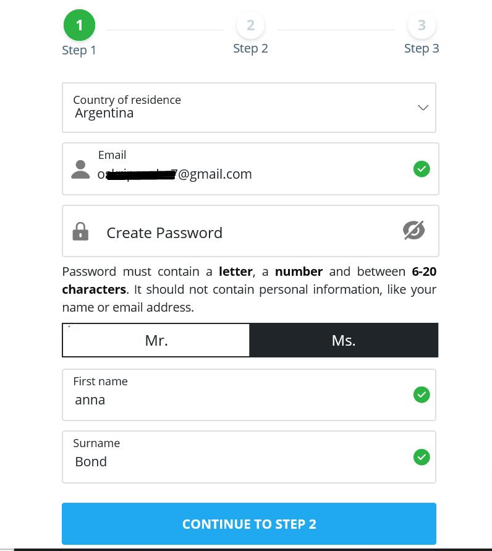The image size is (492, 551).
Task: Select the Ms. title option
Action: [344, 340]
